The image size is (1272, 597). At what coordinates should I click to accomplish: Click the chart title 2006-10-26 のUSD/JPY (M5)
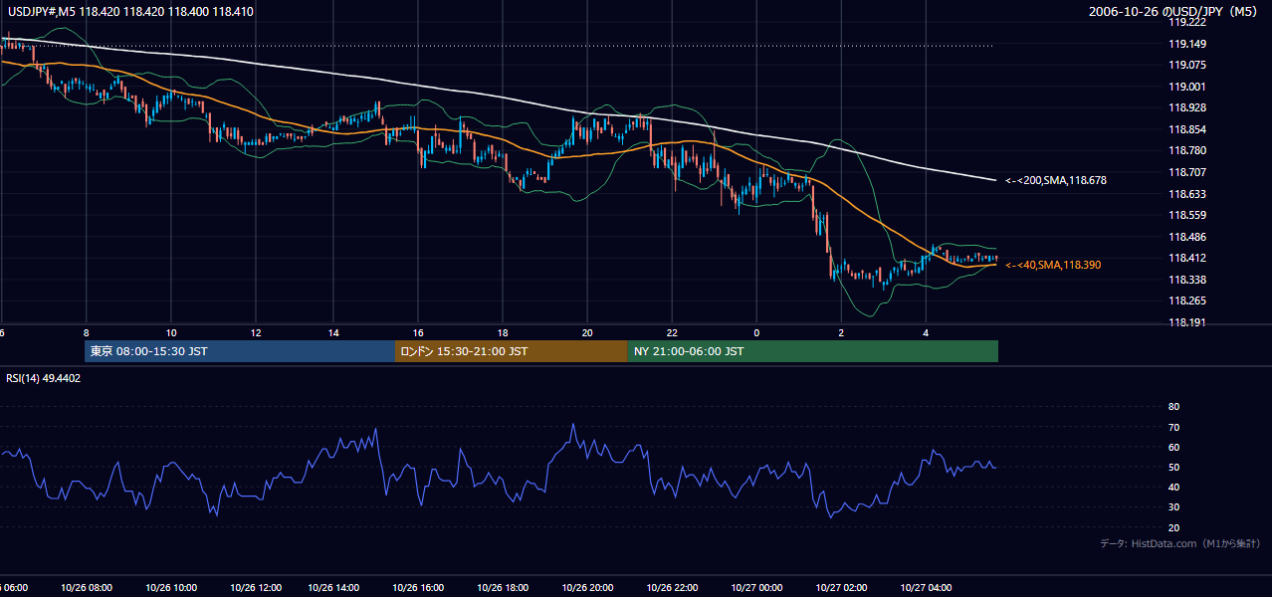1174,12
